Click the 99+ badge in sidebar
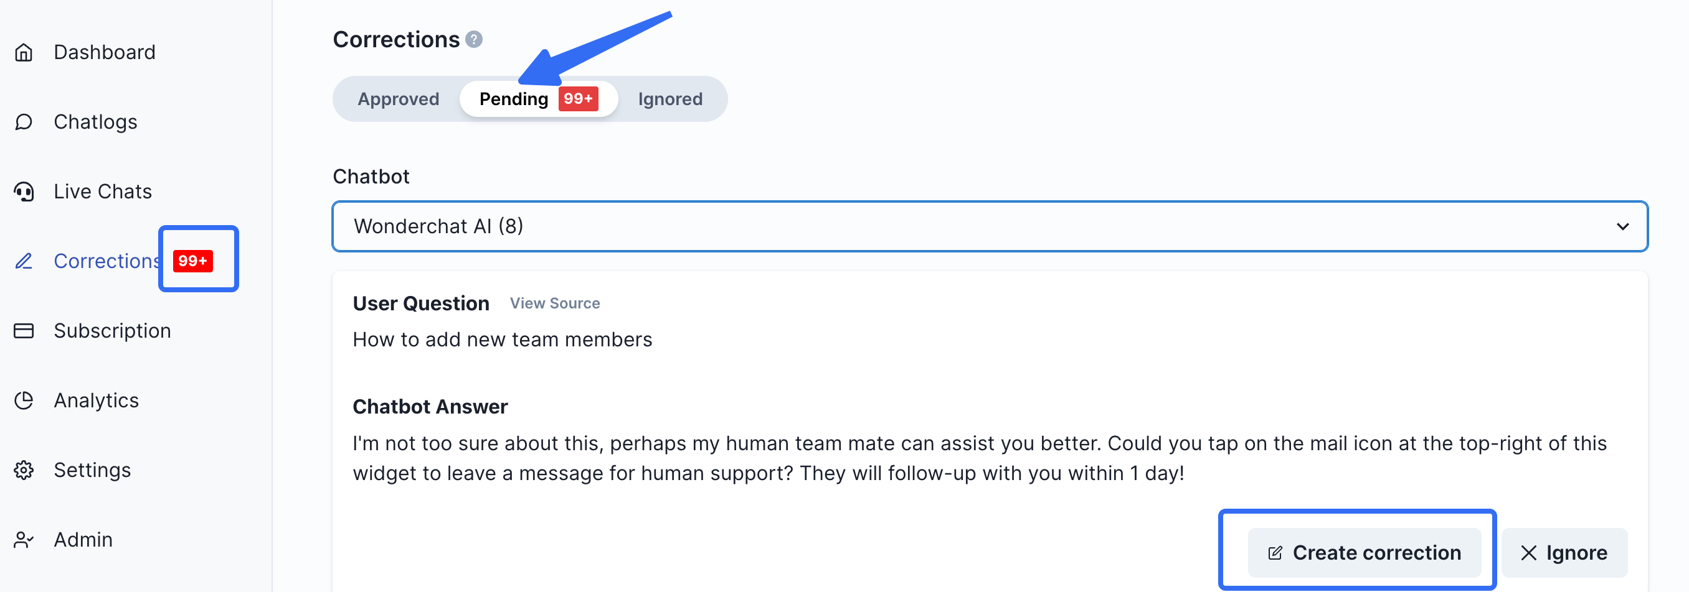 point(193,261)
